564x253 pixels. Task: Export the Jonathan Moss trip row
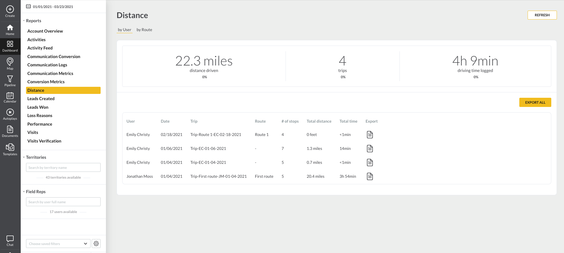tap(370, 177)
